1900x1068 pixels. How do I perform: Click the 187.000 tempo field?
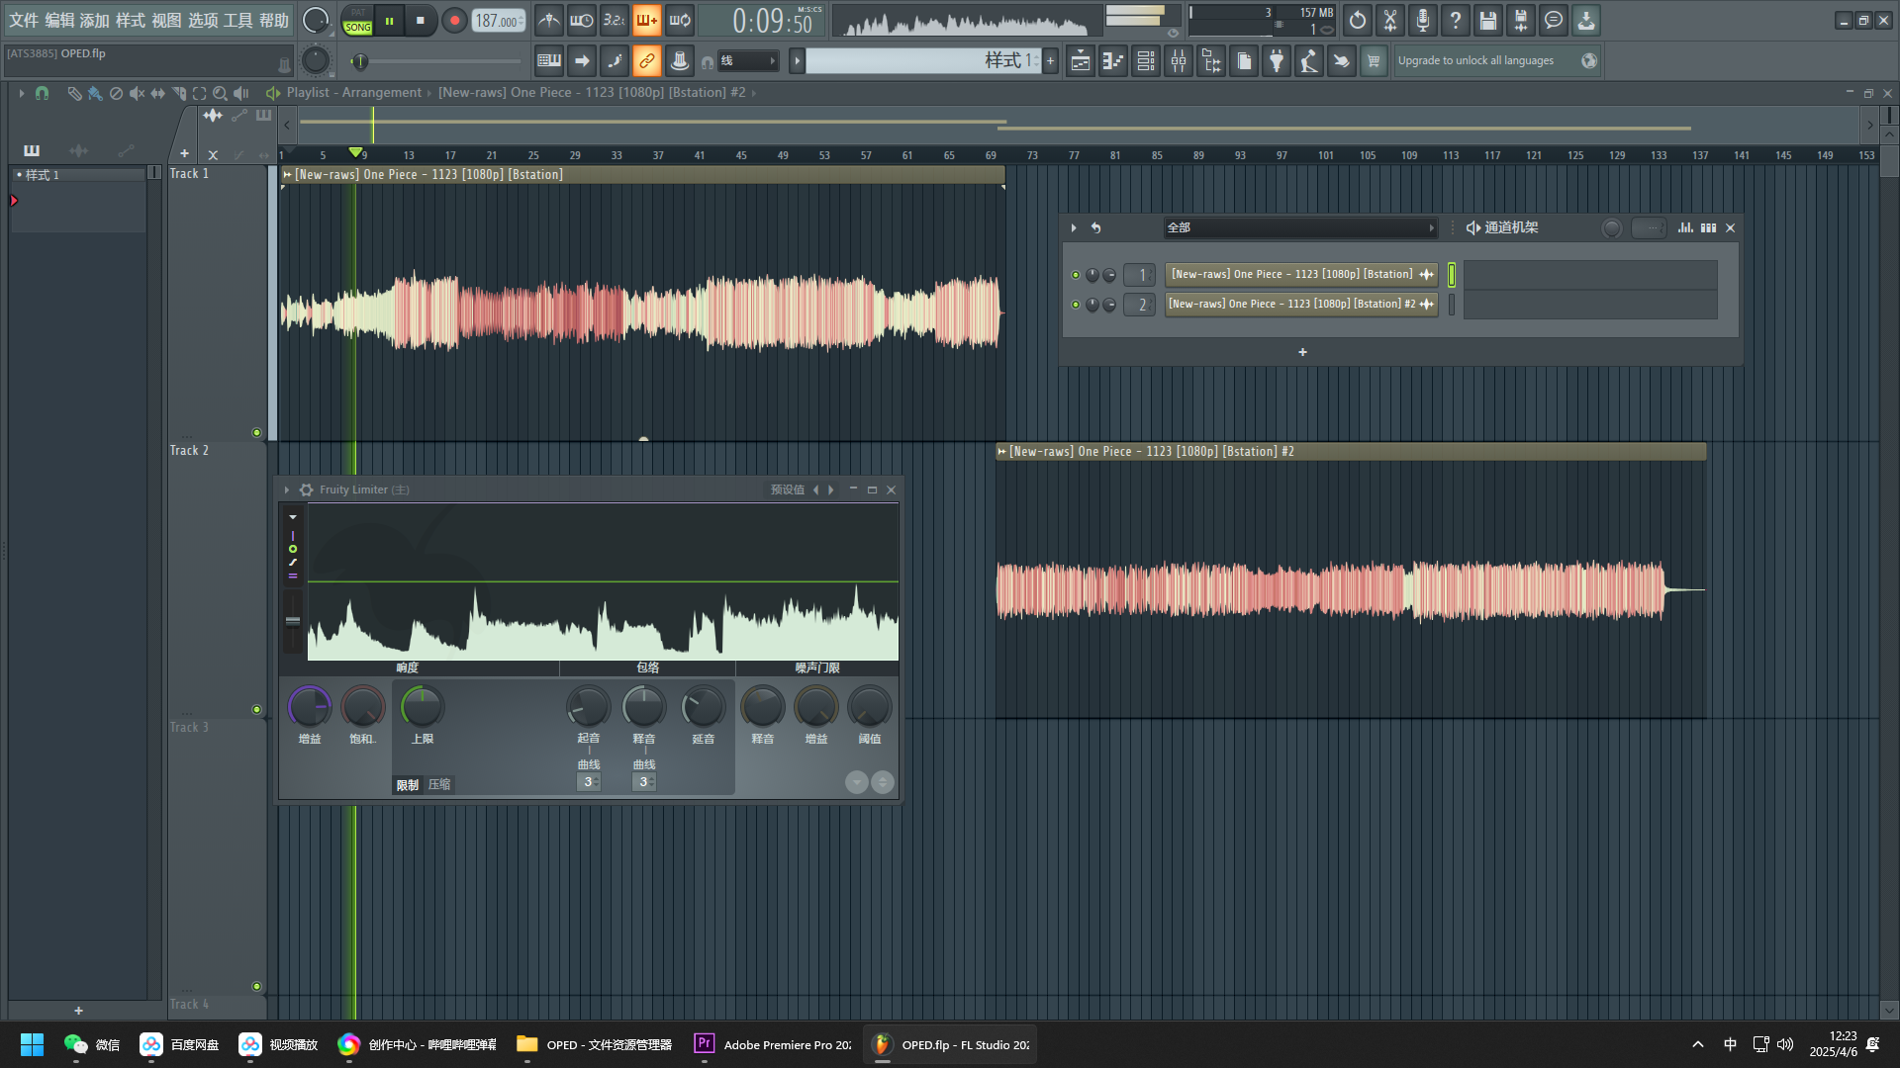pos(499,21)
